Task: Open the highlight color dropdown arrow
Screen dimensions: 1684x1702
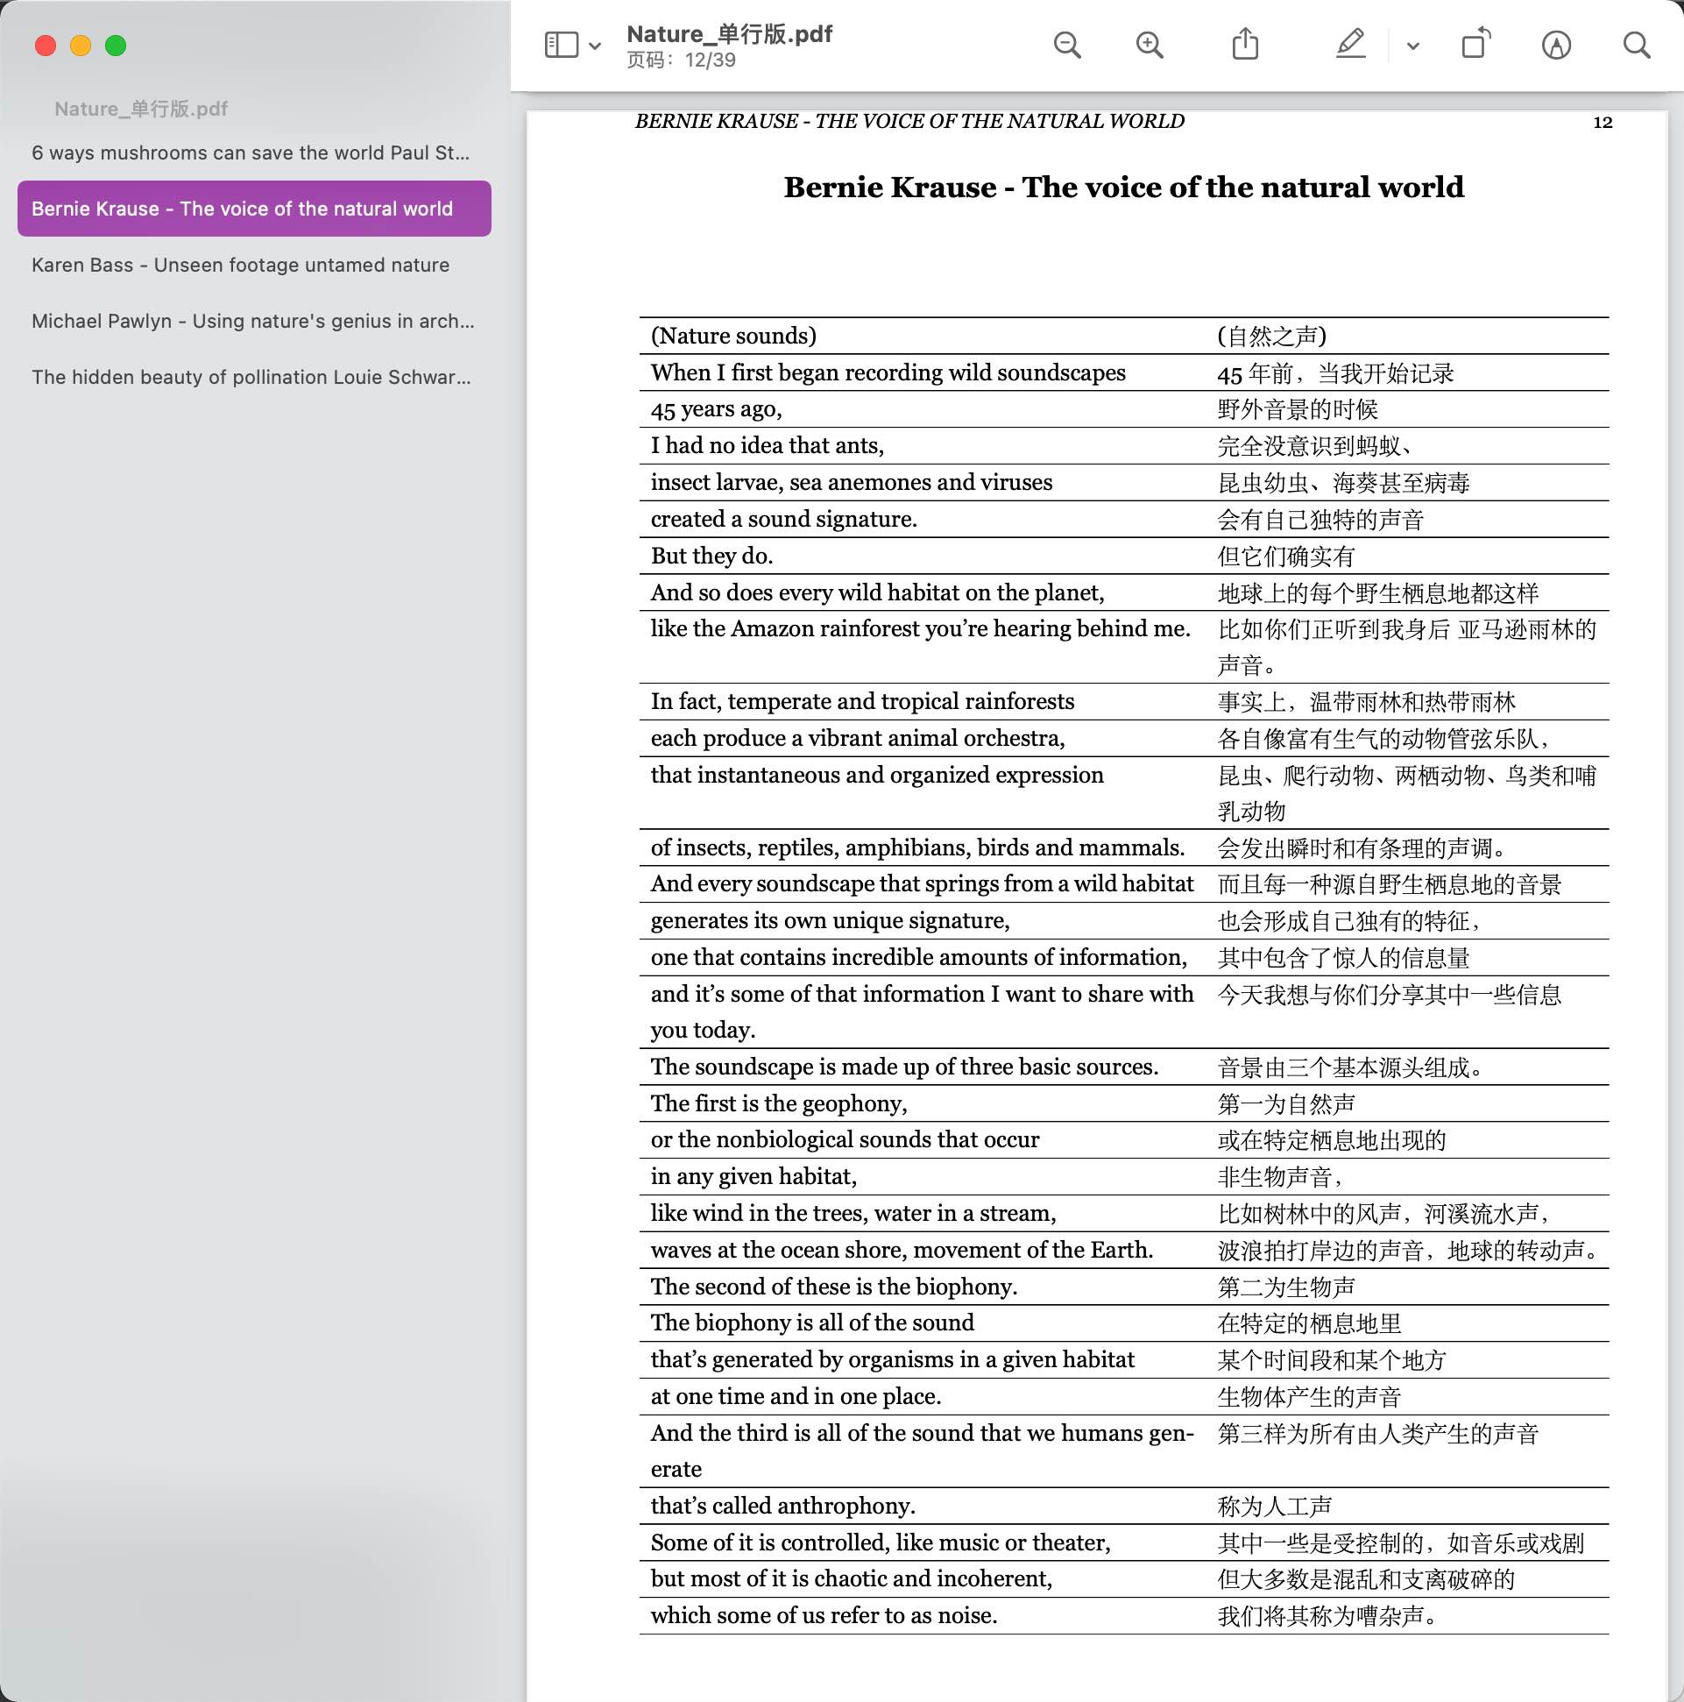Action: coord(1412,46)
